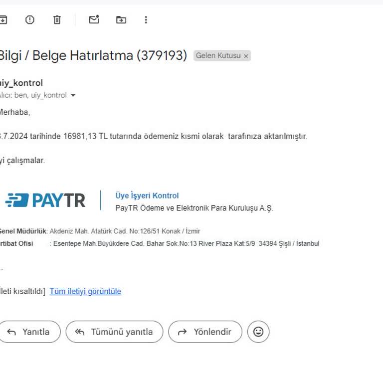Click the Yanıtla reply button
The height and width of the screenshot is (383, 383).
29,332
